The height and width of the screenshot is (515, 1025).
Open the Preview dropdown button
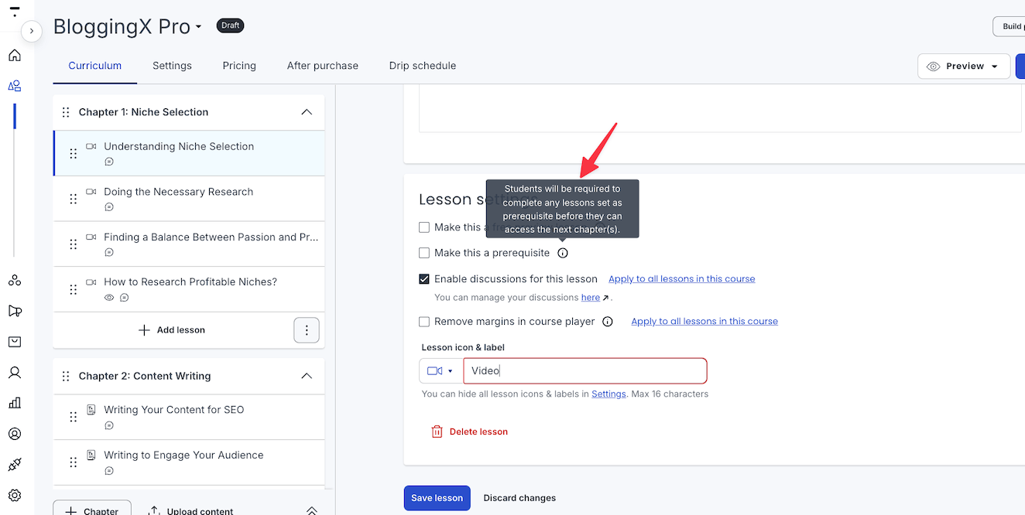[964, 67]
